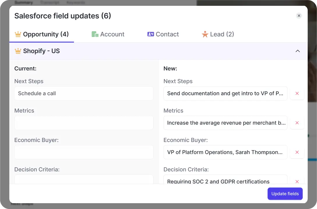The image size is (317, 209).
Task: Click the 'Salesforce field updates (6)' title
Action: tap(63, 16)
